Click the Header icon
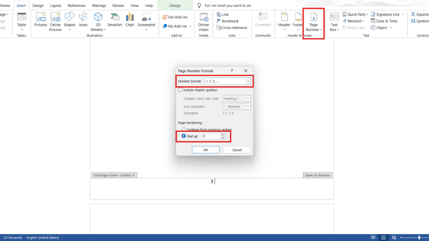This screenshot has height=241, width=429. pos(284,19)
